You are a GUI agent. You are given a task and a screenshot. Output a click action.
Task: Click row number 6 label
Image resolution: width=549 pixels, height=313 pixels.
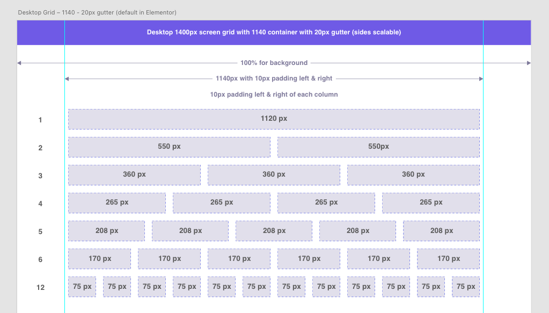point(40,259)
